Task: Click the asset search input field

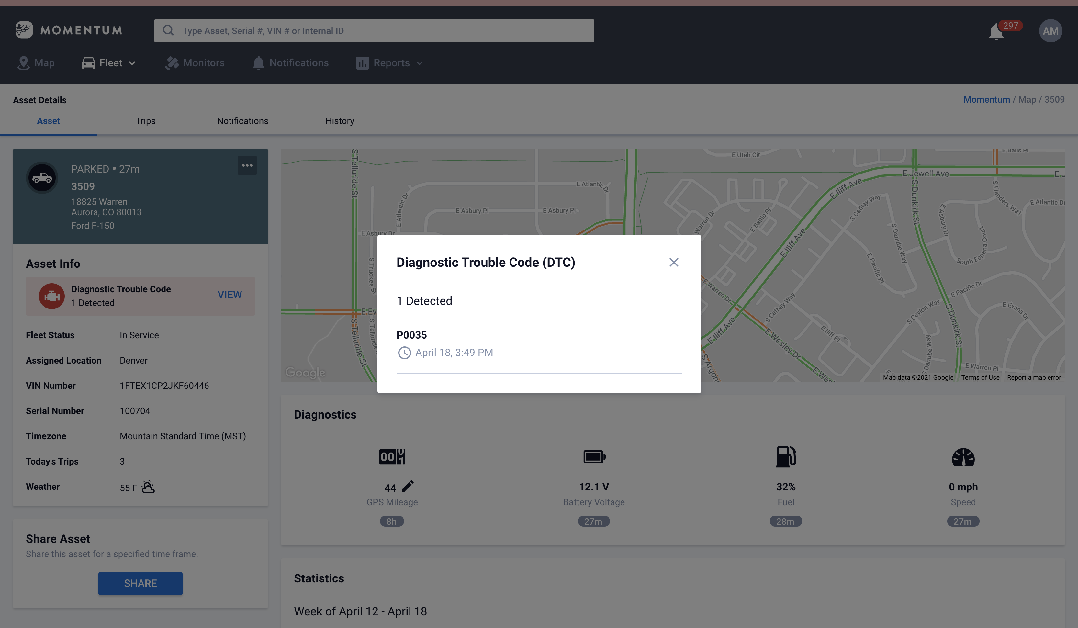Action: tap(374, 30)
